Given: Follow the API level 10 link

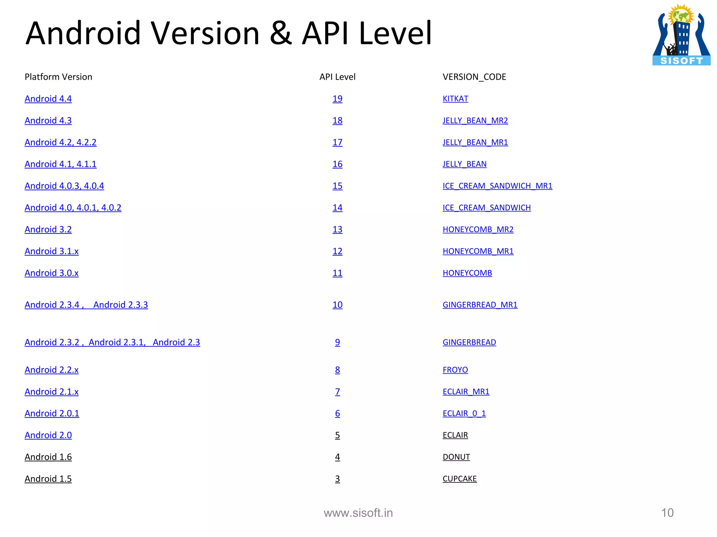Looking at the screenshot, I should pyautogui.click(x=337, y=305).
